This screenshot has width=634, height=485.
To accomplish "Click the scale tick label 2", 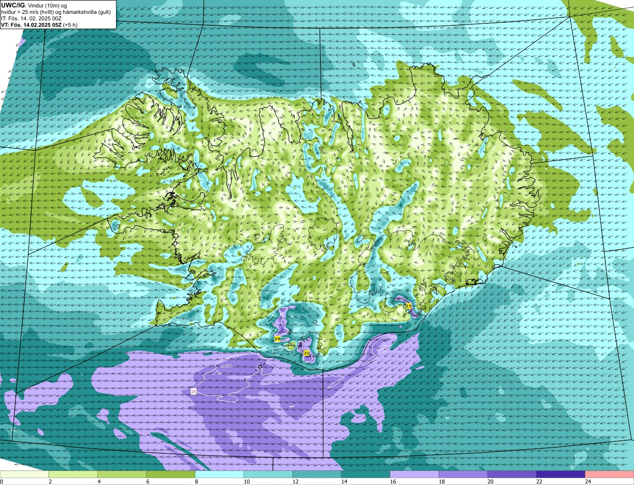I will [50, 482].
